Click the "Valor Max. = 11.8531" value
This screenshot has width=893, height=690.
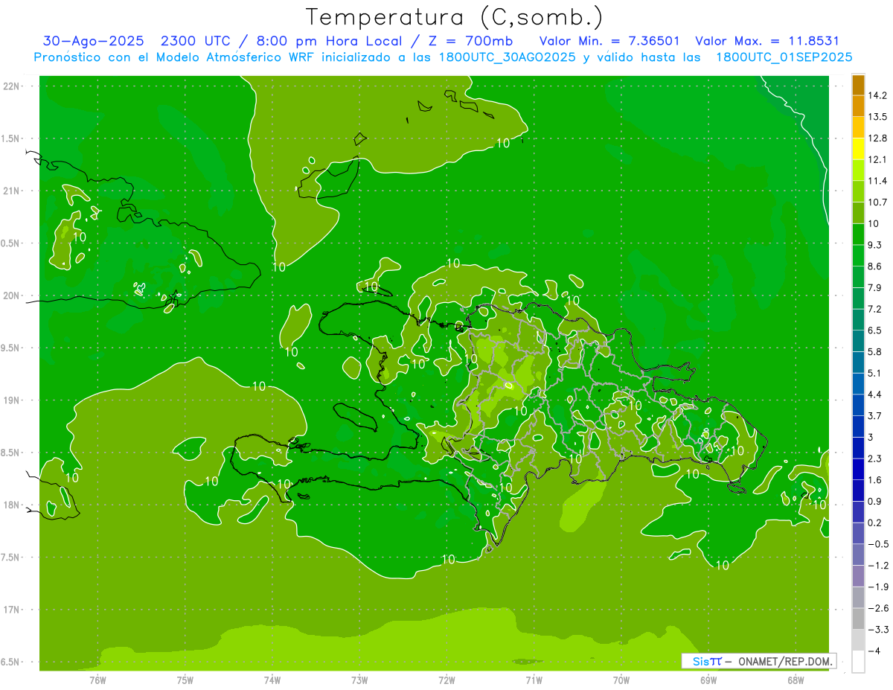coord(767,41)
